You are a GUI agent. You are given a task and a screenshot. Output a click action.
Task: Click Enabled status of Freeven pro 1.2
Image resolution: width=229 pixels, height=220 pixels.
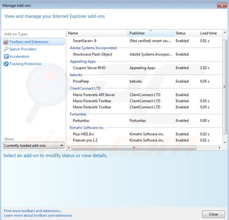click(x=182, y=140)
